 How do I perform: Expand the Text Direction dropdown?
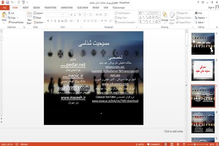[123, 13]
